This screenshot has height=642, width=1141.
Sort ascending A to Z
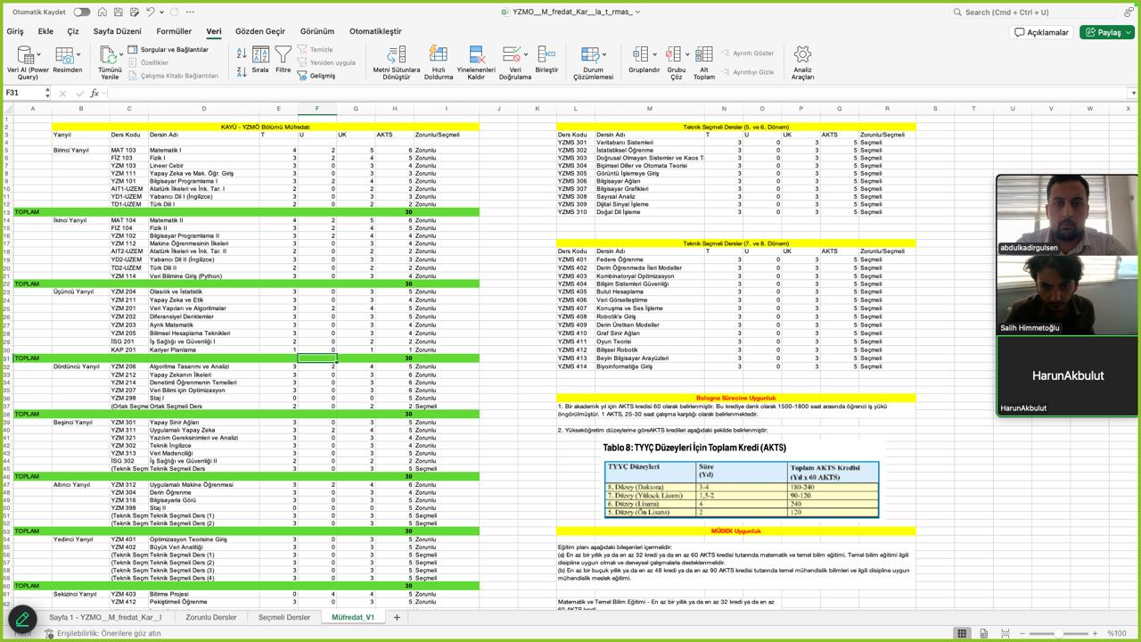click(242, 53)
